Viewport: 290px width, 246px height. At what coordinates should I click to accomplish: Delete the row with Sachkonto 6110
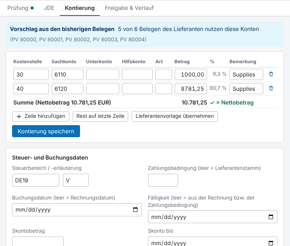271,74
